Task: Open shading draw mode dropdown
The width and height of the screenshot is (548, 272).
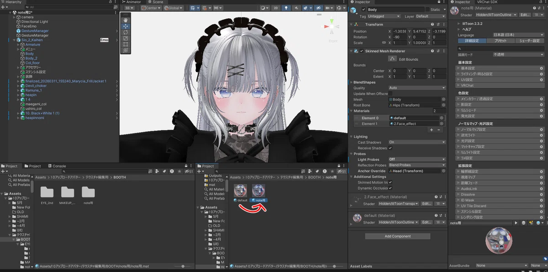Action: coord(265,8)
